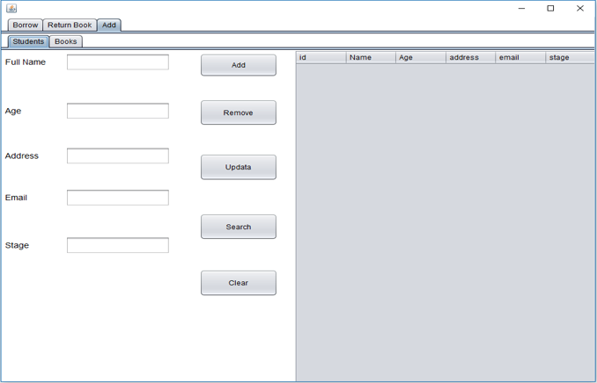Click the Stage label text
Viewport: 597px width, 383px height.
[17, 245]
